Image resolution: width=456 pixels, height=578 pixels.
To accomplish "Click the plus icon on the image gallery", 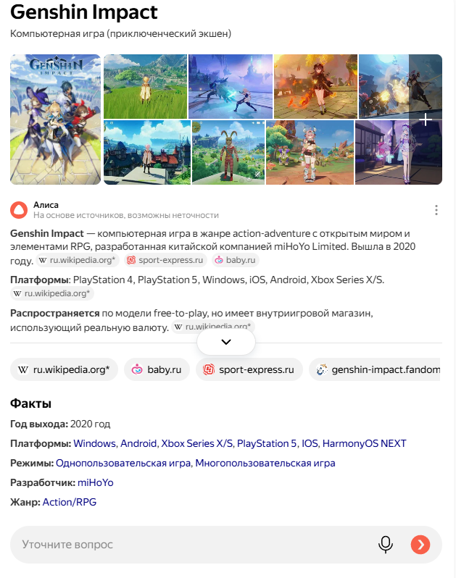I will (426, 120).
